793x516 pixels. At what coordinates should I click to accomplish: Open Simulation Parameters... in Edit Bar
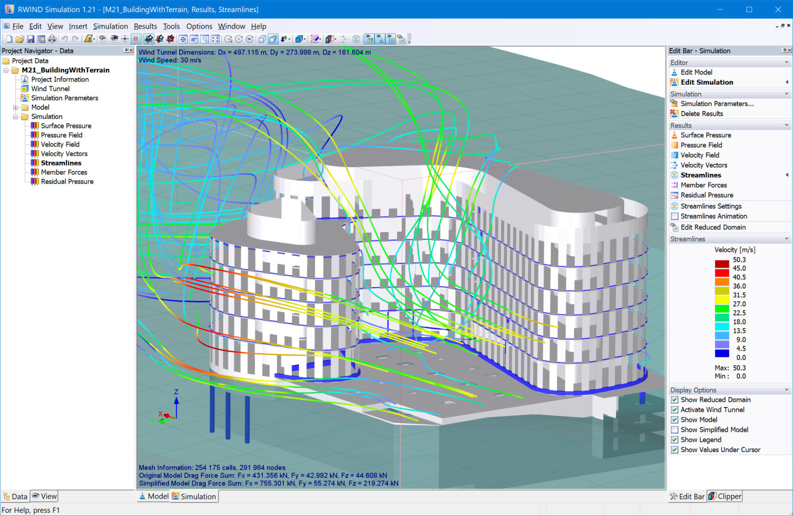tap(717, 104)
